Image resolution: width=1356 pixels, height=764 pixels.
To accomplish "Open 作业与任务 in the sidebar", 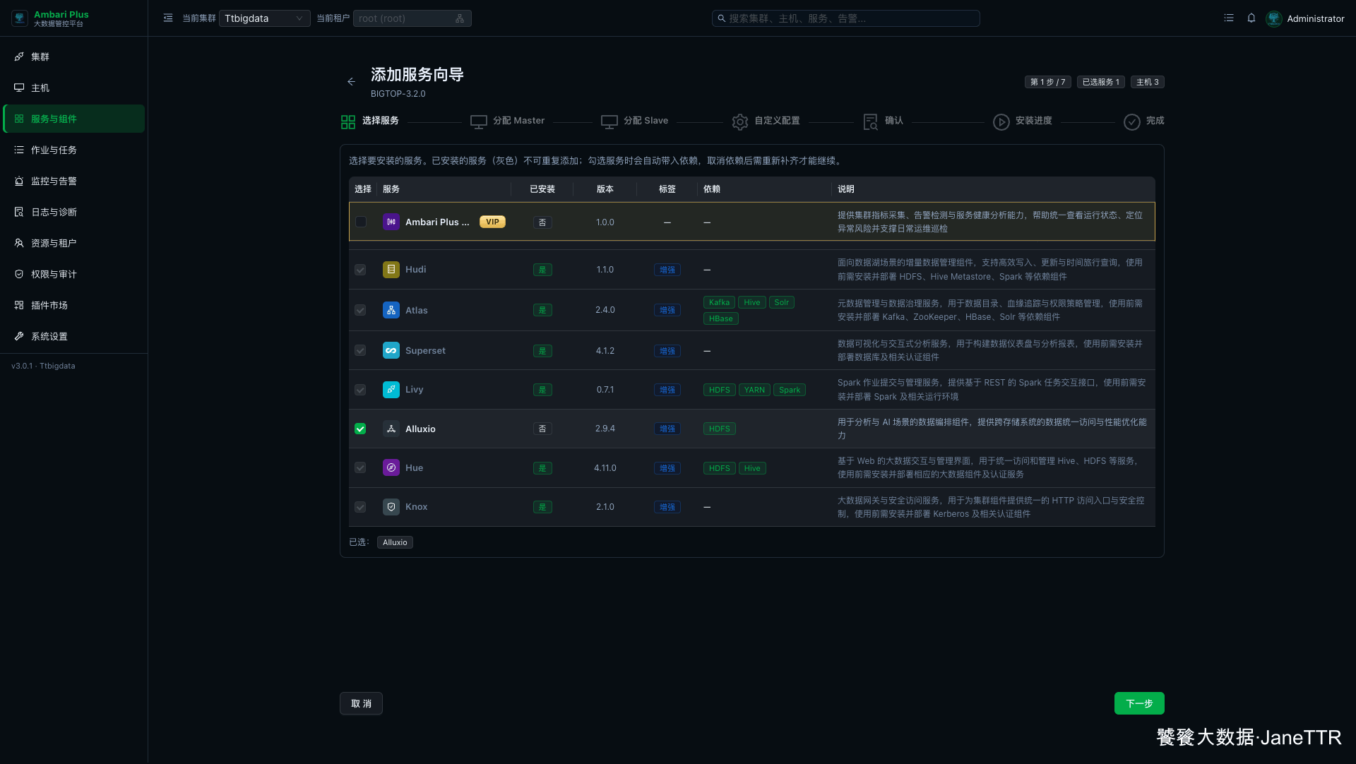I will pos(74,150).
